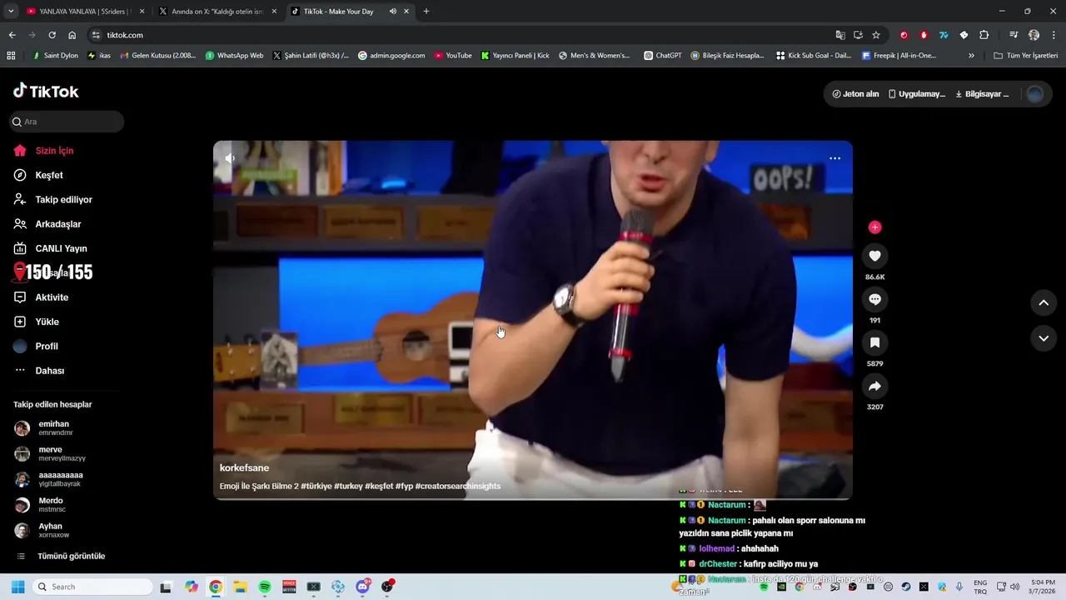This screenshot has width=1066, height=600.
Task: Open a new browser tab
Action: coord(426,12)
